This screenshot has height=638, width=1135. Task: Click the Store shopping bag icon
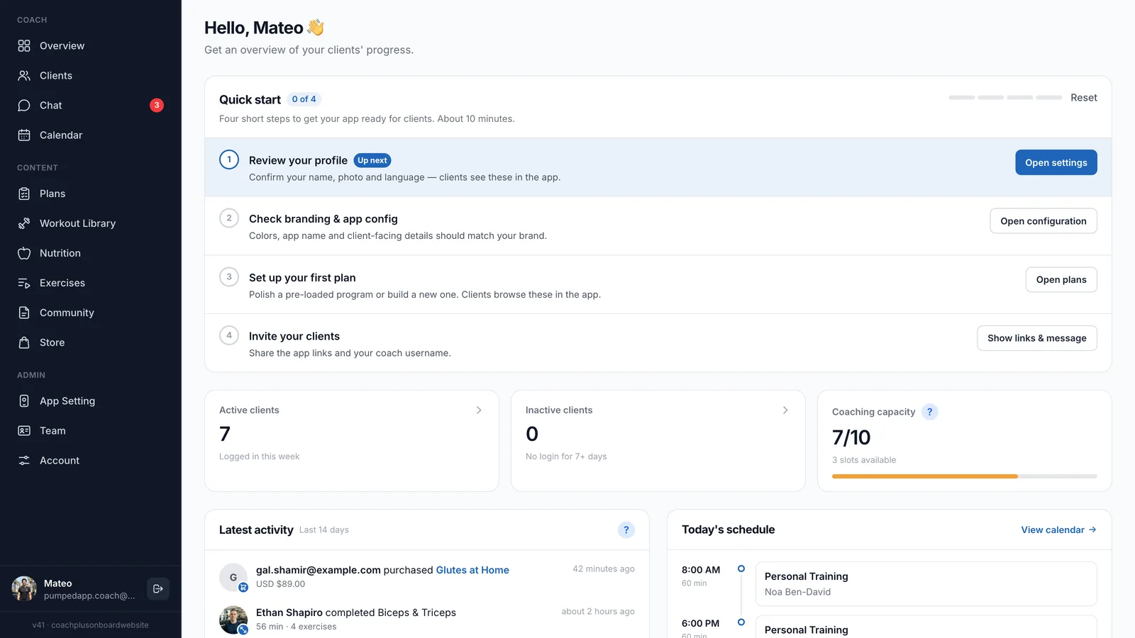coord(24,342)
